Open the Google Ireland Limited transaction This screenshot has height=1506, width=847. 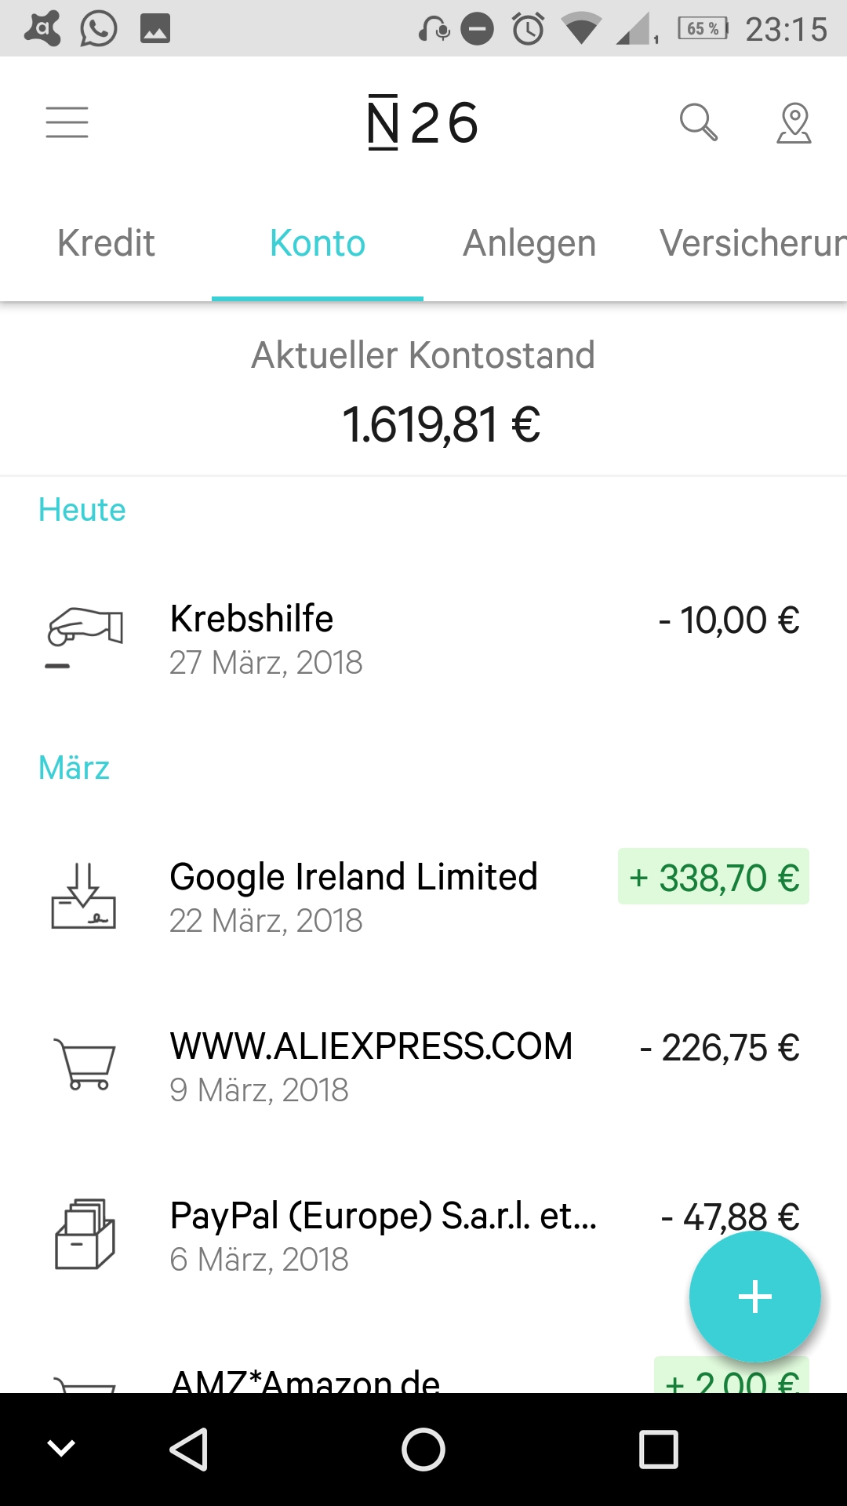423,897
